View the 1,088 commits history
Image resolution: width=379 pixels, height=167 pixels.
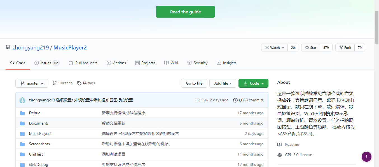[x=248, y=100]
